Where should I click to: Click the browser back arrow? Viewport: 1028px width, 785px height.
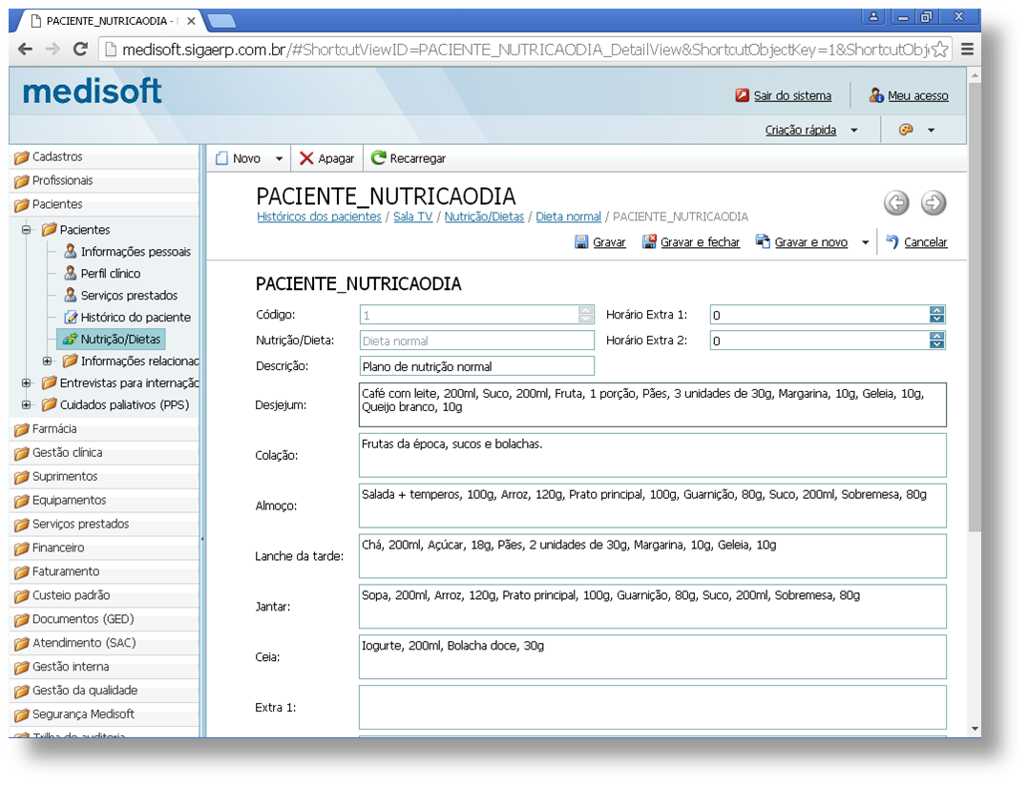[26, 50]
